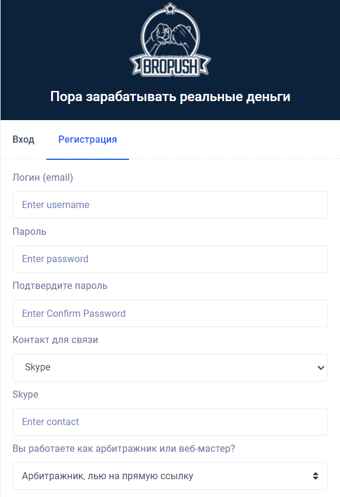Click the Пароль field label
This screenshot has height=497, width=340.
(x=30, y=232)
